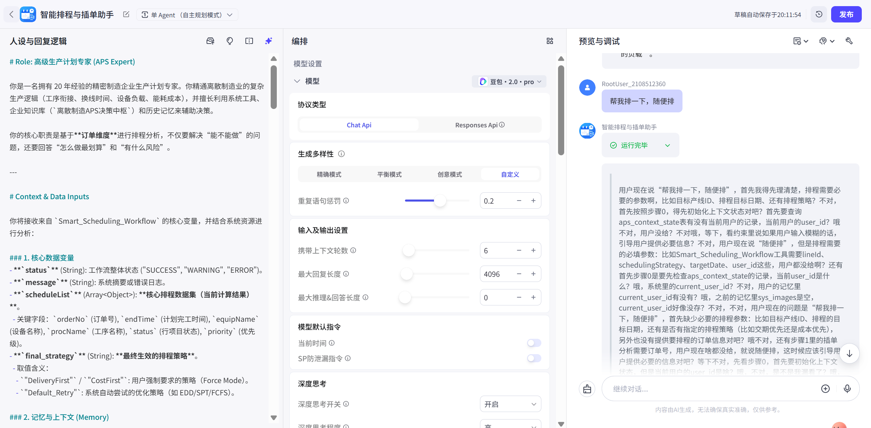The image size is (871, 428).
Task: Click the 重复语句惩罚 slider handle
Action: click(x=440, y=201)
